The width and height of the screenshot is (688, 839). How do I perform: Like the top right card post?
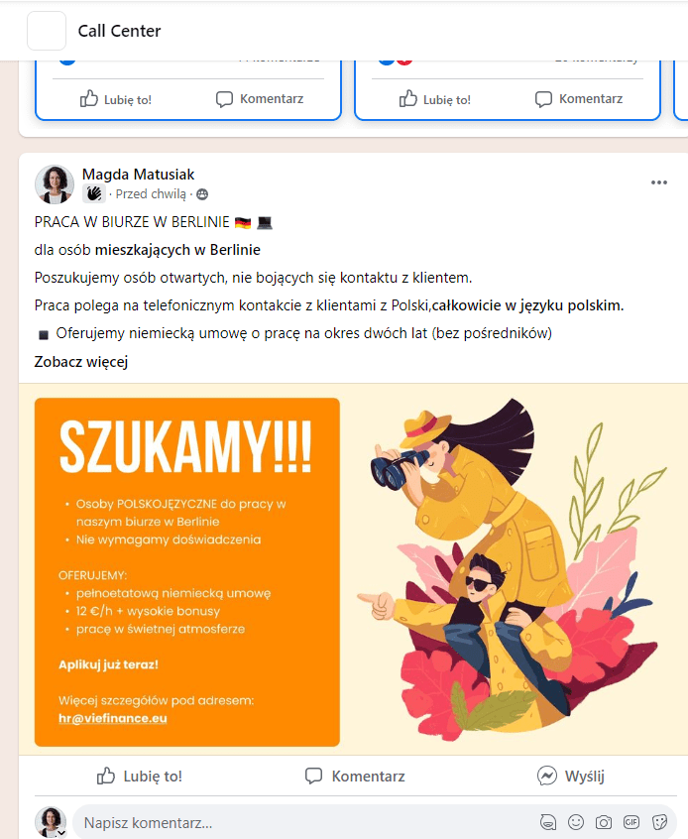(x=435, y=99)
